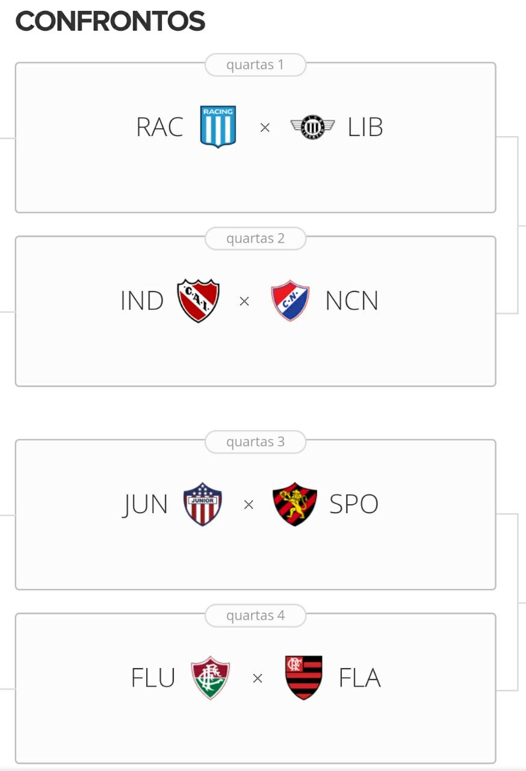
Task: Click the Libertad club crest
Action: 312,126
